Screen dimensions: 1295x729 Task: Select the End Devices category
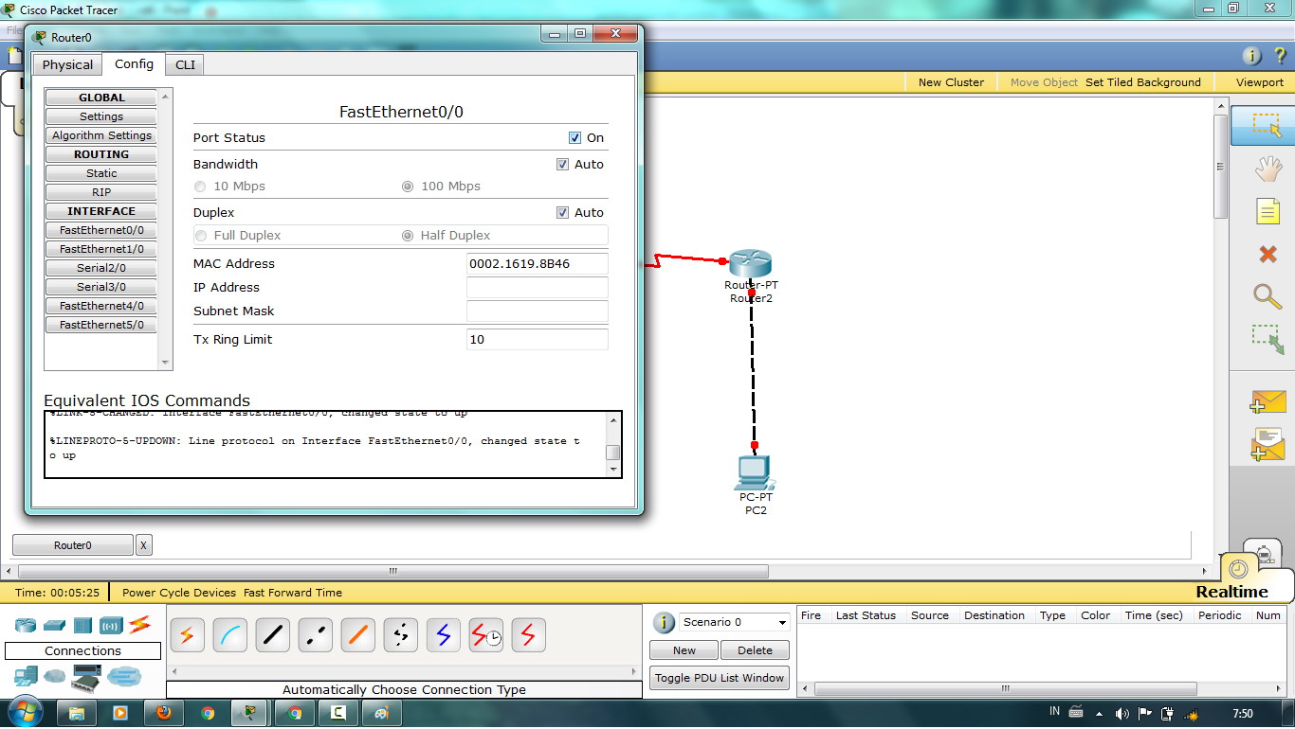click(x=26, y=676)
